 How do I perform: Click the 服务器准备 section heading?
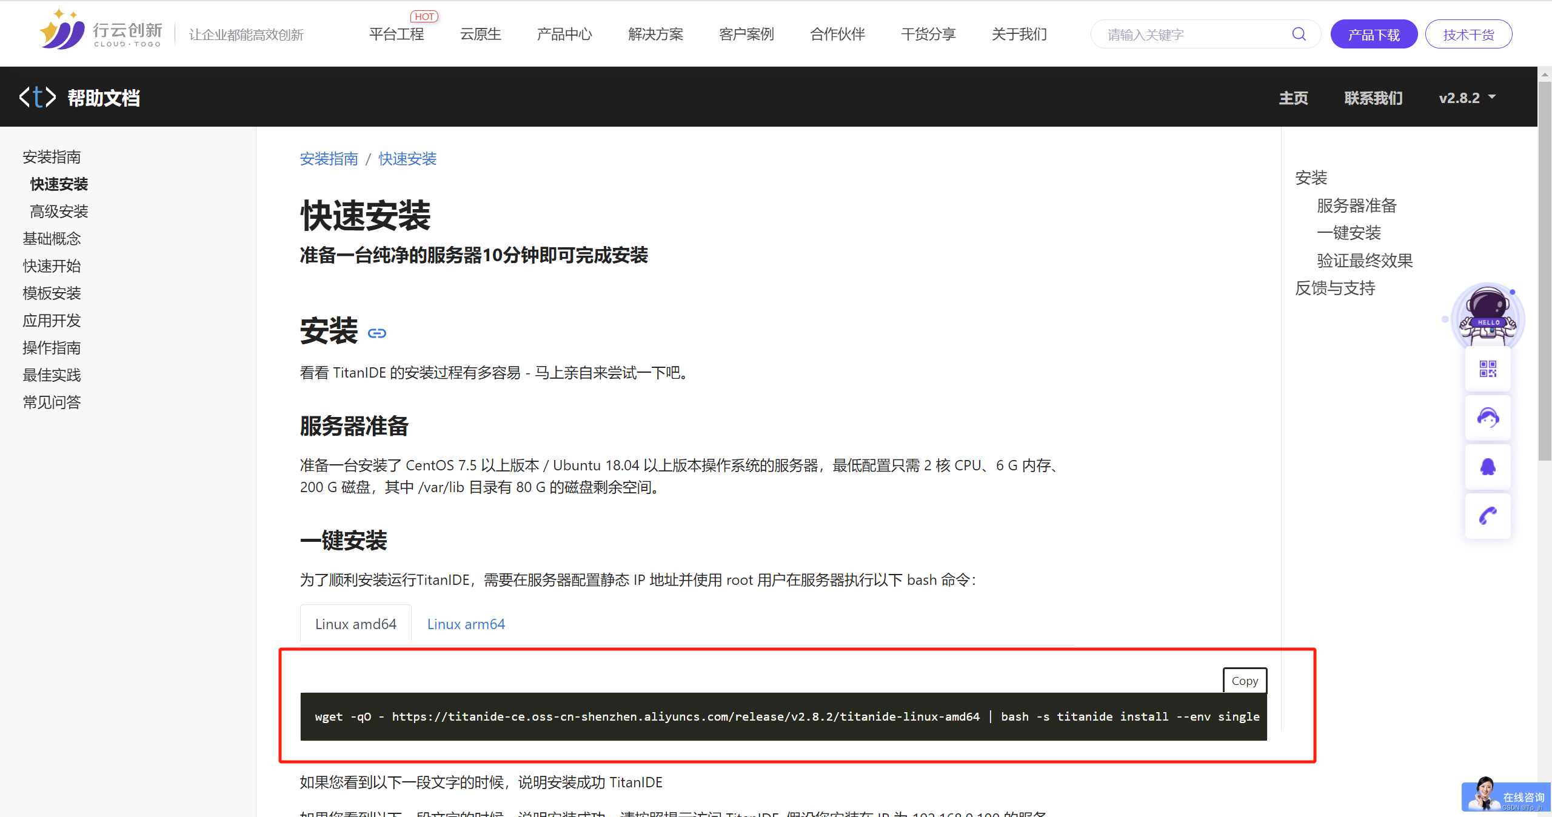click(354, 426)
